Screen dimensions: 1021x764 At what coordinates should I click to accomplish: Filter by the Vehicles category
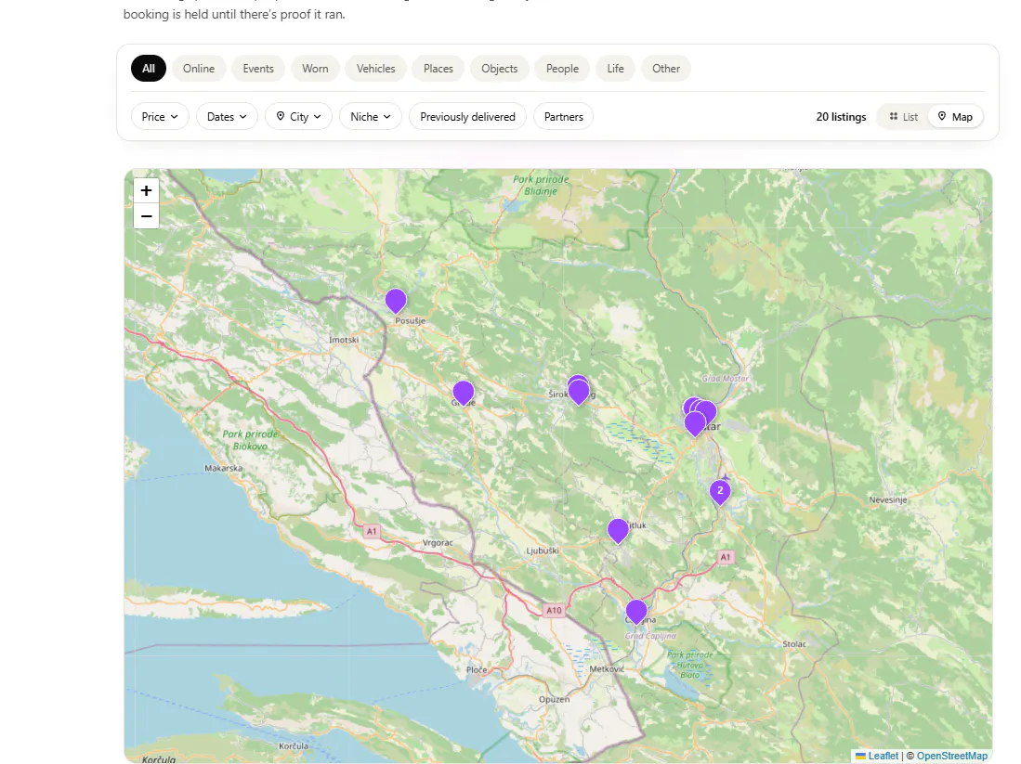pos(375,69)
